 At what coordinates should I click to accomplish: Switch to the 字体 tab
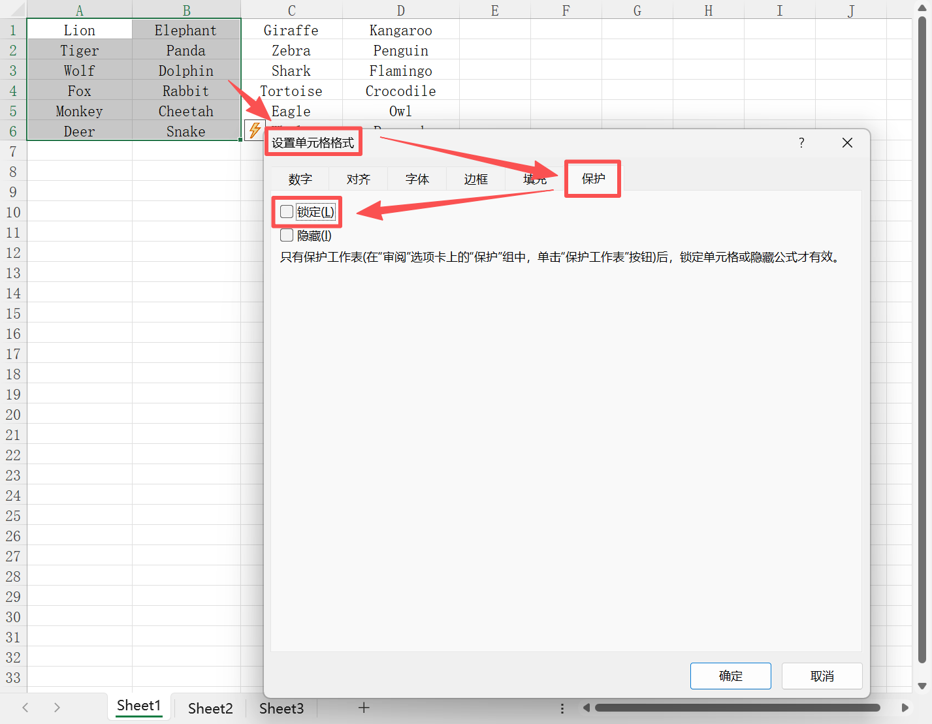(x=417, y=179)
